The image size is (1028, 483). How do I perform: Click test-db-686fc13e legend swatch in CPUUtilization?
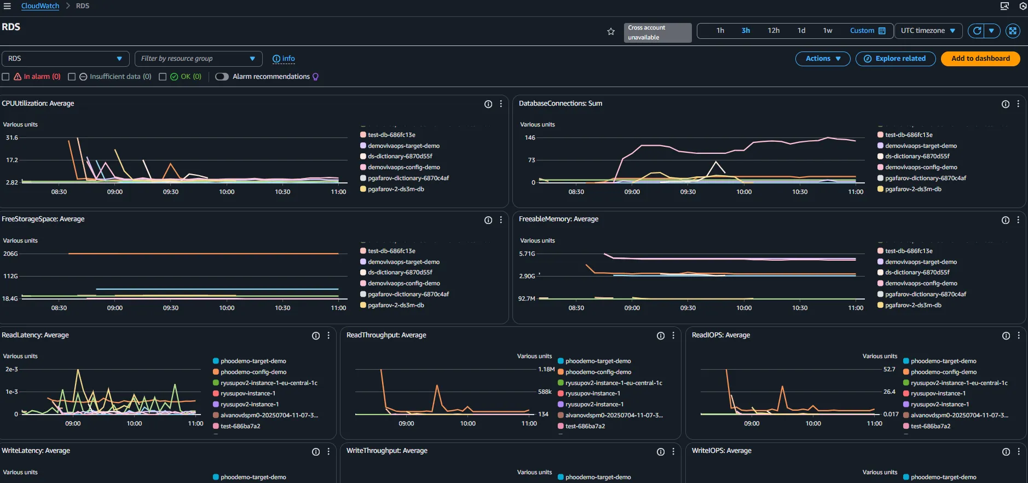coord(363,135)
